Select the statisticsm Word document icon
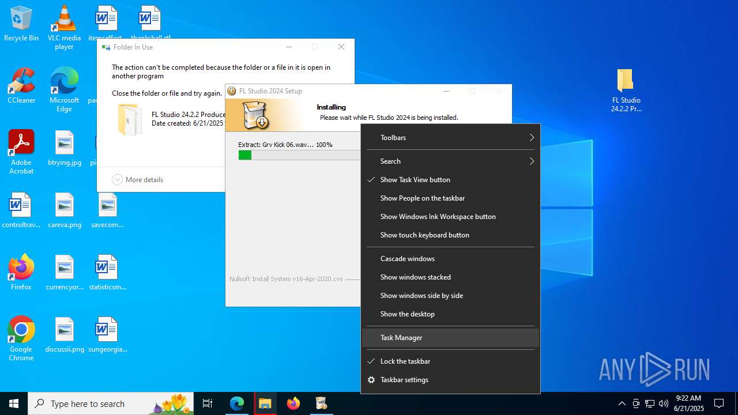 tap(107, 273)
